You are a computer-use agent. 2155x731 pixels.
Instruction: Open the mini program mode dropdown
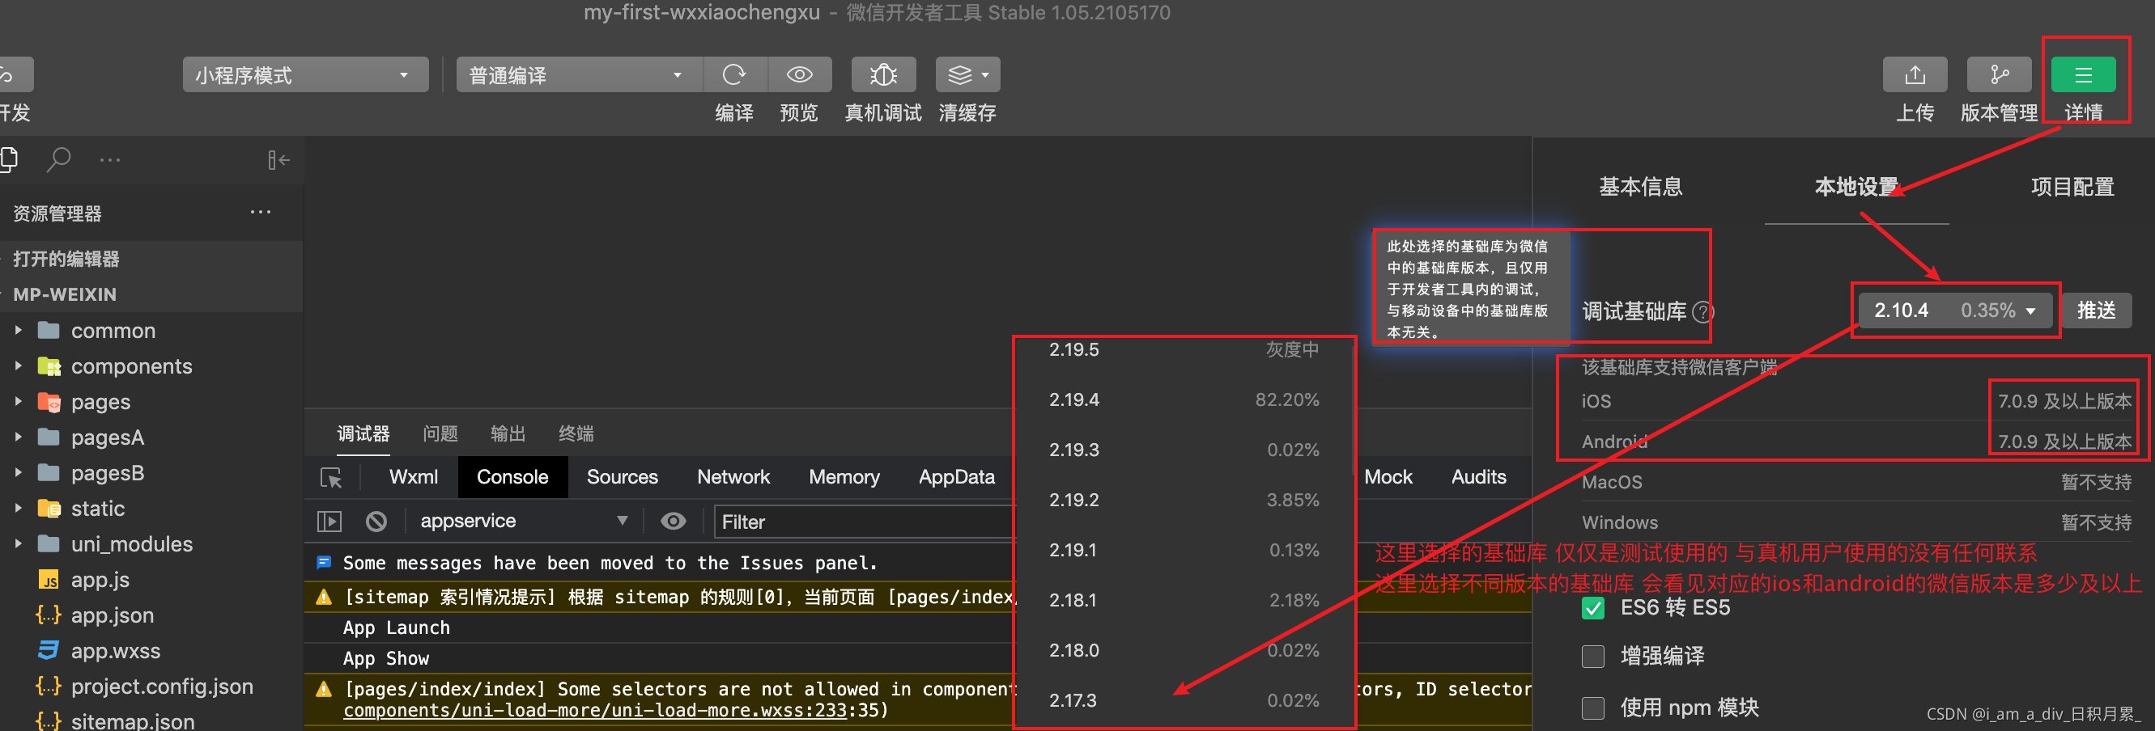tap(305, 75)
